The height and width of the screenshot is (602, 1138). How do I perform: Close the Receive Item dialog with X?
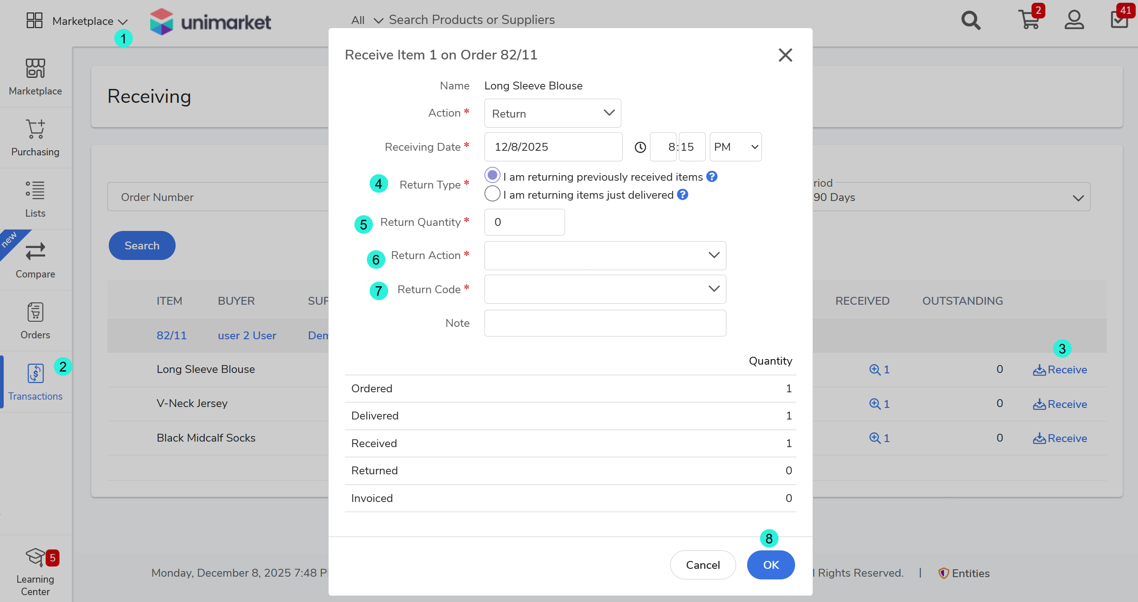click(785, 55)
